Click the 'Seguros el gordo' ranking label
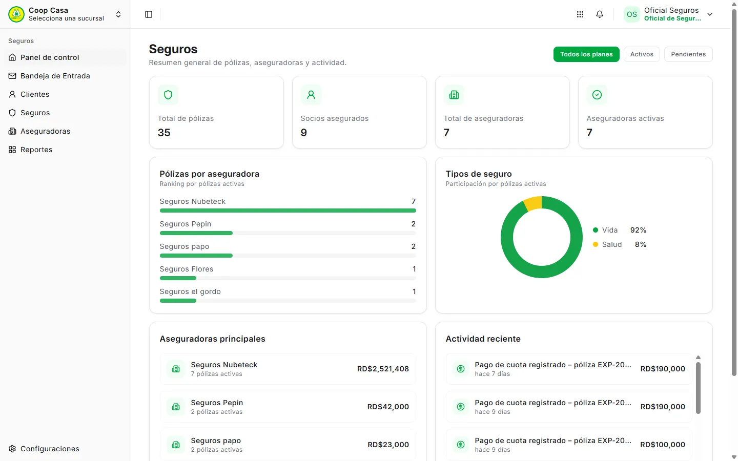The image size is (738, 461). [190, 291]
